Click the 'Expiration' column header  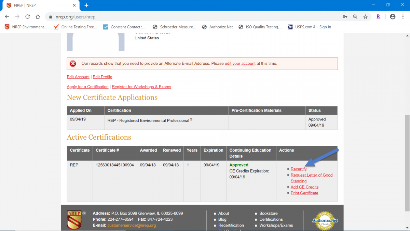(x=214, y=153)
